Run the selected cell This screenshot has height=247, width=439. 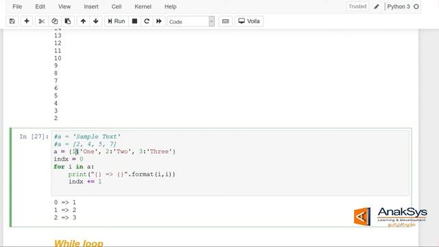pos(117,21)
